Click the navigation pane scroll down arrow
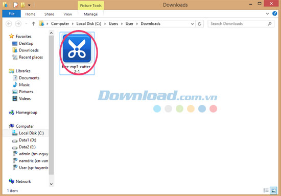Screen dimensions: 281x196 pos(51,184)
